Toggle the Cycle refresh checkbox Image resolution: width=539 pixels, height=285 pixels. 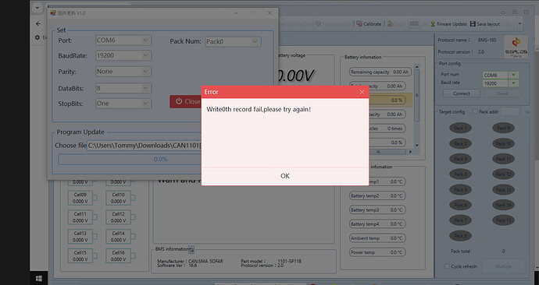447,266
